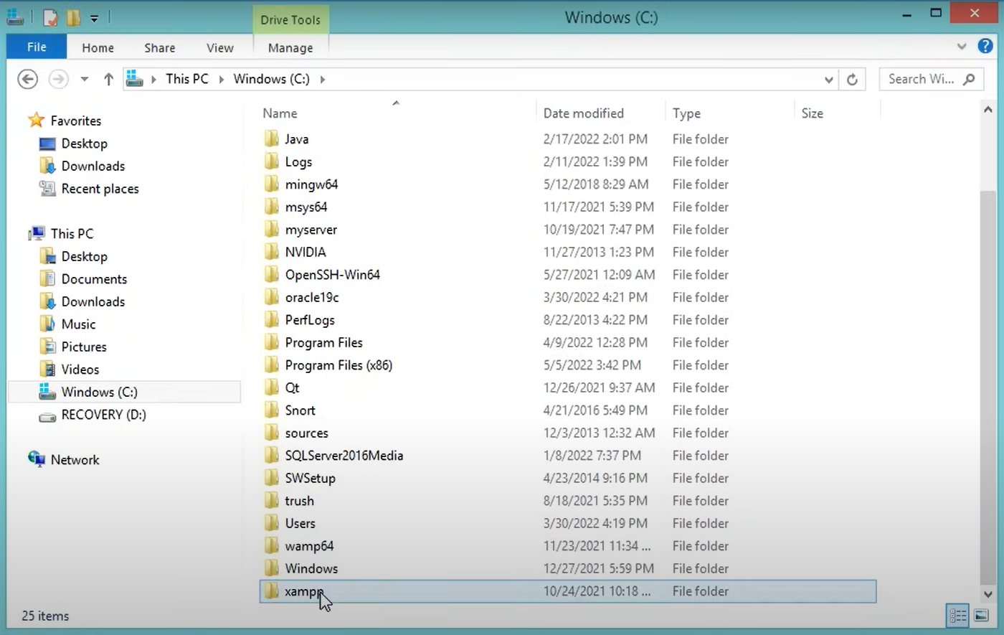The width and height of the screenshot is (1004, 635).
Task: Open the Network item in sidebar
Action: click(75, 459)
